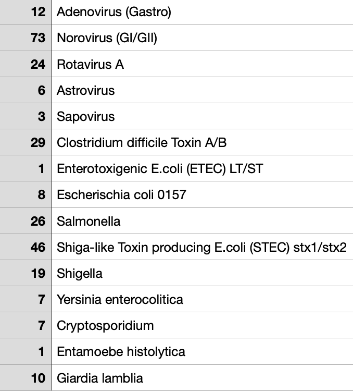Image resolution: width=353 pixels, height=392 pixels.
Task: Select the Adenovirus (Gastro) cell
Action: (x=114, y=12)
